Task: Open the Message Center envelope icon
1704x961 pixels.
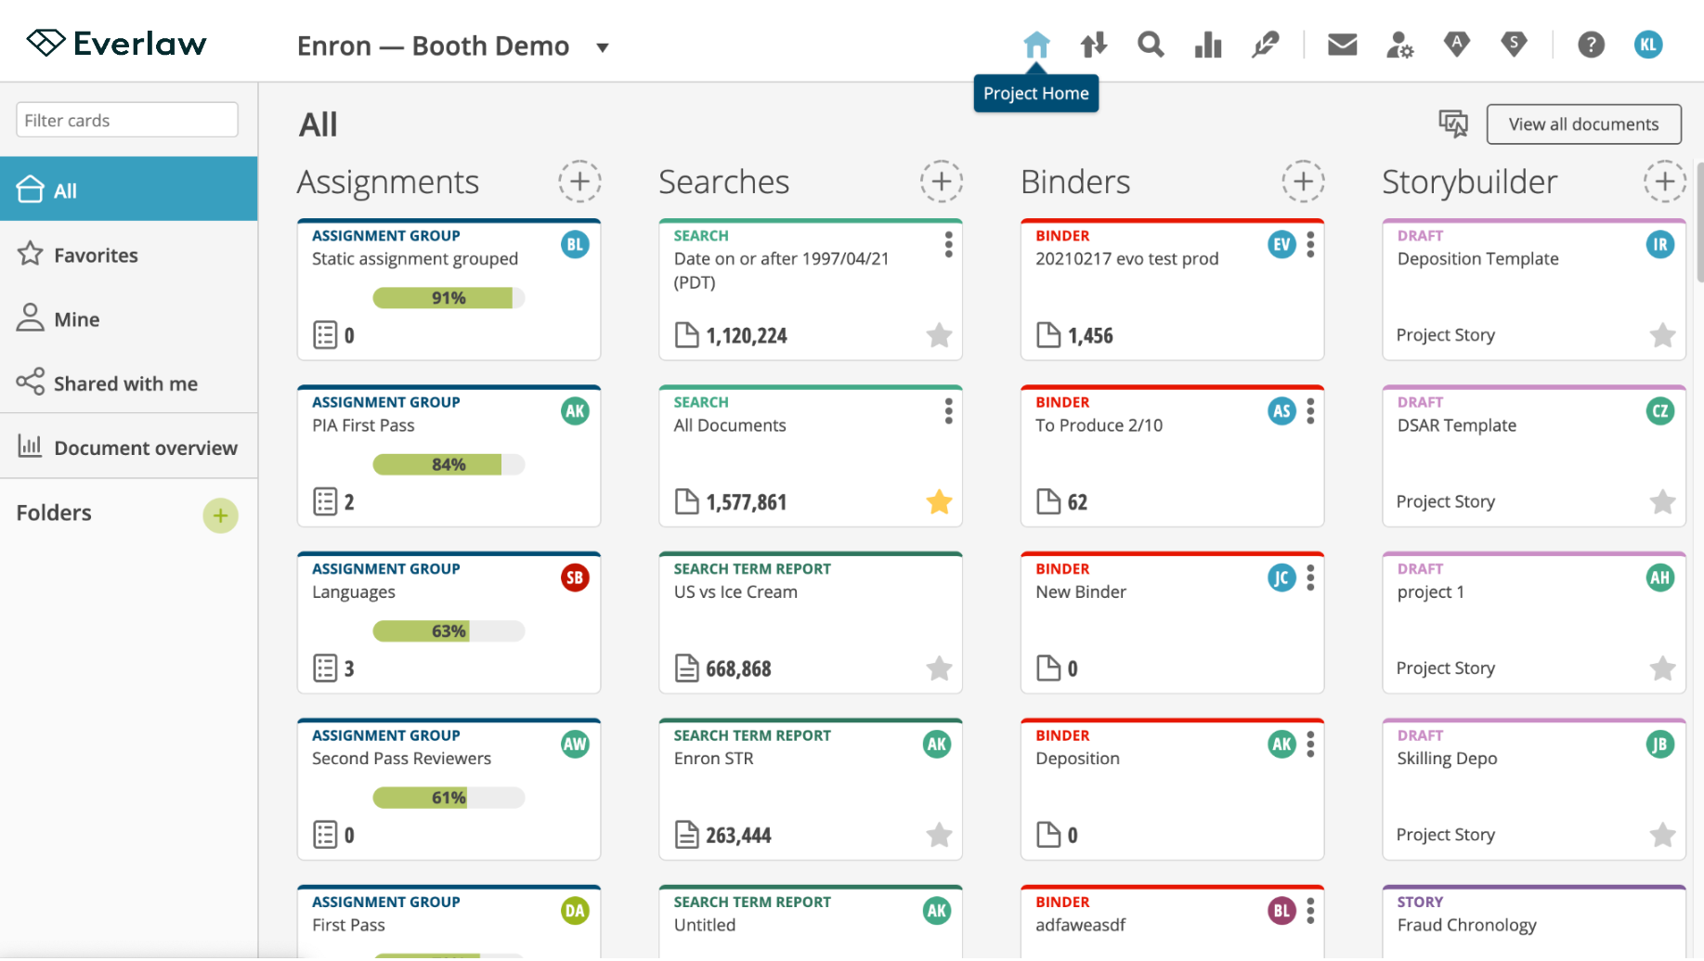Action: pyautogui.click(x=1342, y=45)
